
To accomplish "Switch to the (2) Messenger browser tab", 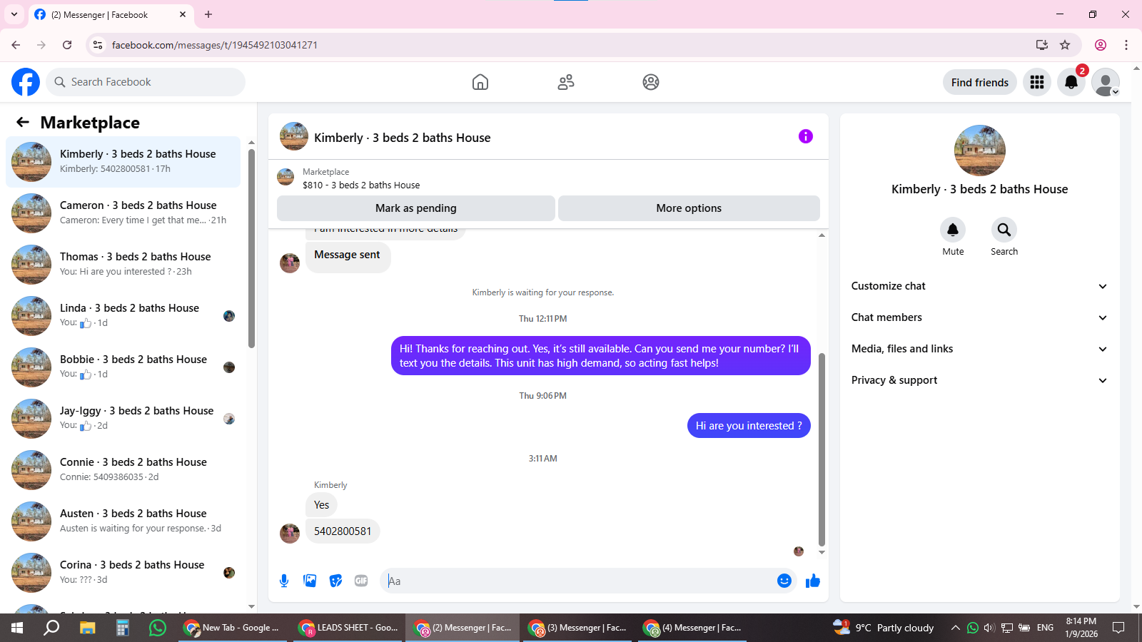I will pos(111,15).
